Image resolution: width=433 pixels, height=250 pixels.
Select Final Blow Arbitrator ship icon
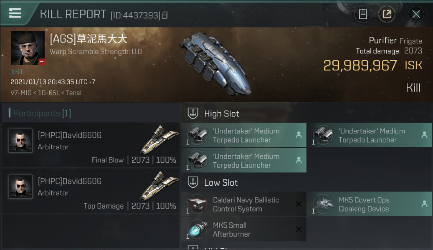coord(159,139)
